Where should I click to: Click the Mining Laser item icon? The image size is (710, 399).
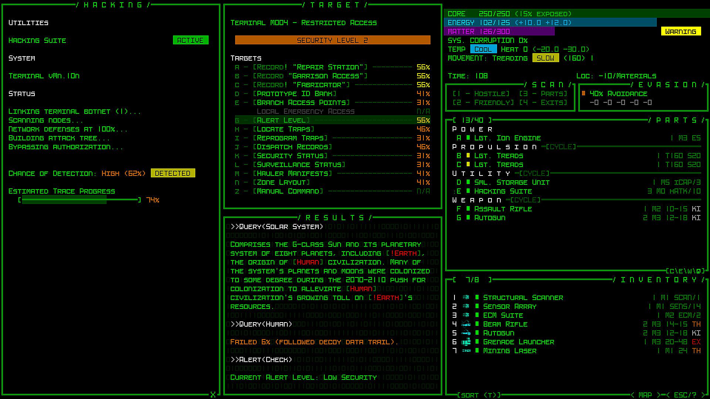tap(466, 351)
